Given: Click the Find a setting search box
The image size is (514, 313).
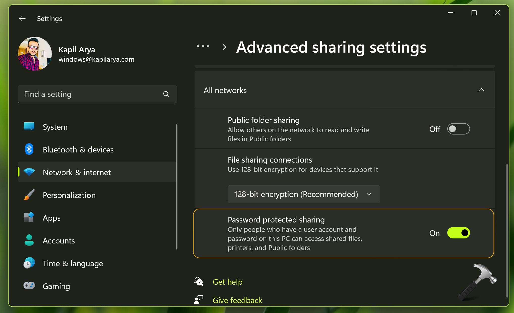Looking at the screenshot, I should click(x=91, y=94).
